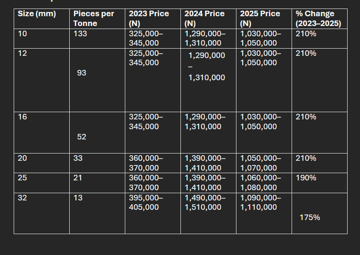Select the "2024 Price (N)" header cell
This screenshot has height=255, width=360.
pos(204,18)
